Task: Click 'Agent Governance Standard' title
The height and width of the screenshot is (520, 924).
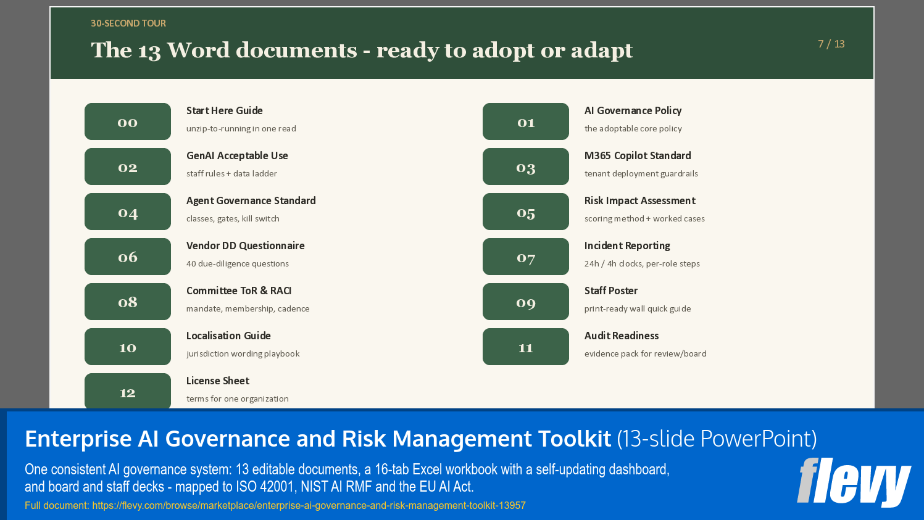Action: 251,200
